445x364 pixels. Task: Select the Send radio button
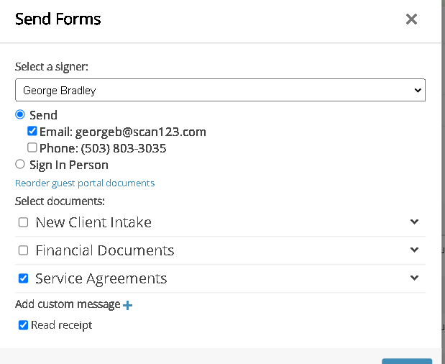point(20,114)
